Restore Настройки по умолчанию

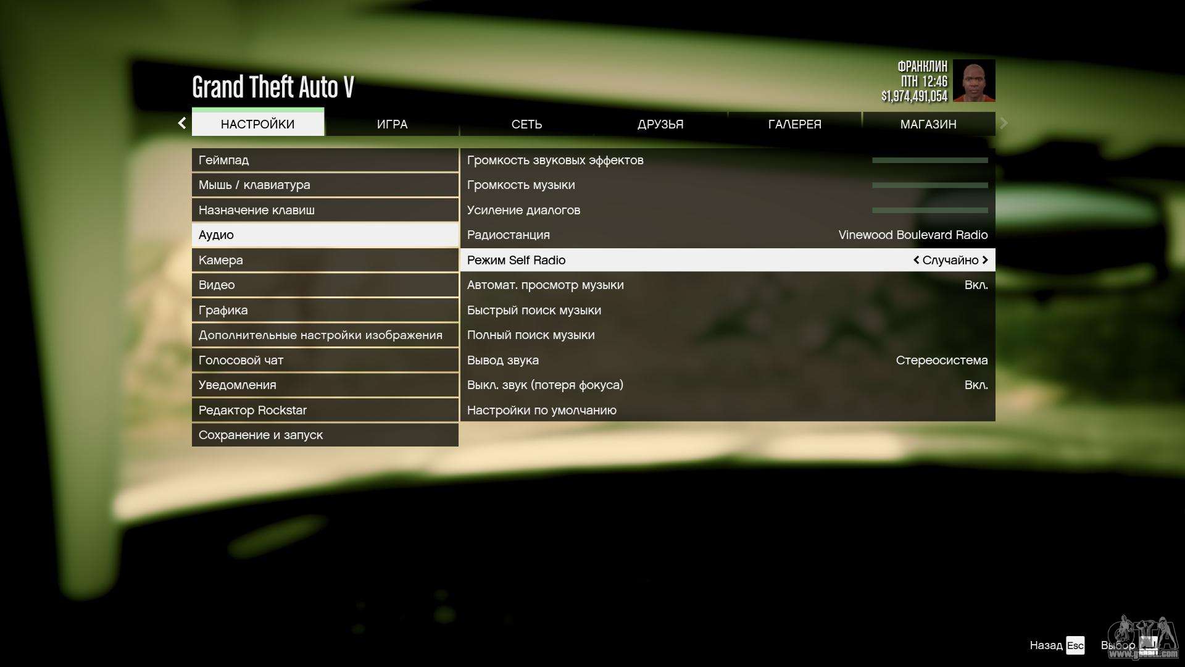click(728, 410)
